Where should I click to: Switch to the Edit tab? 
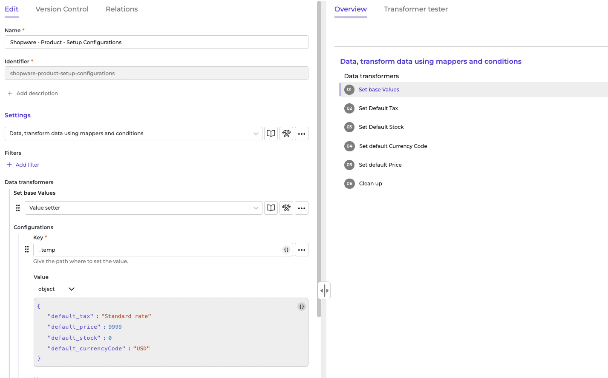(x=12, y=9)
